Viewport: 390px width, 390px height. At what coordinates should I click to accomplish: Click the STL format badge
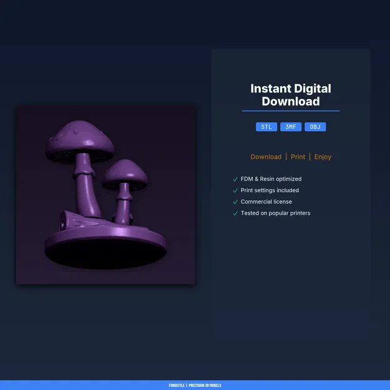tap(266, 127)
